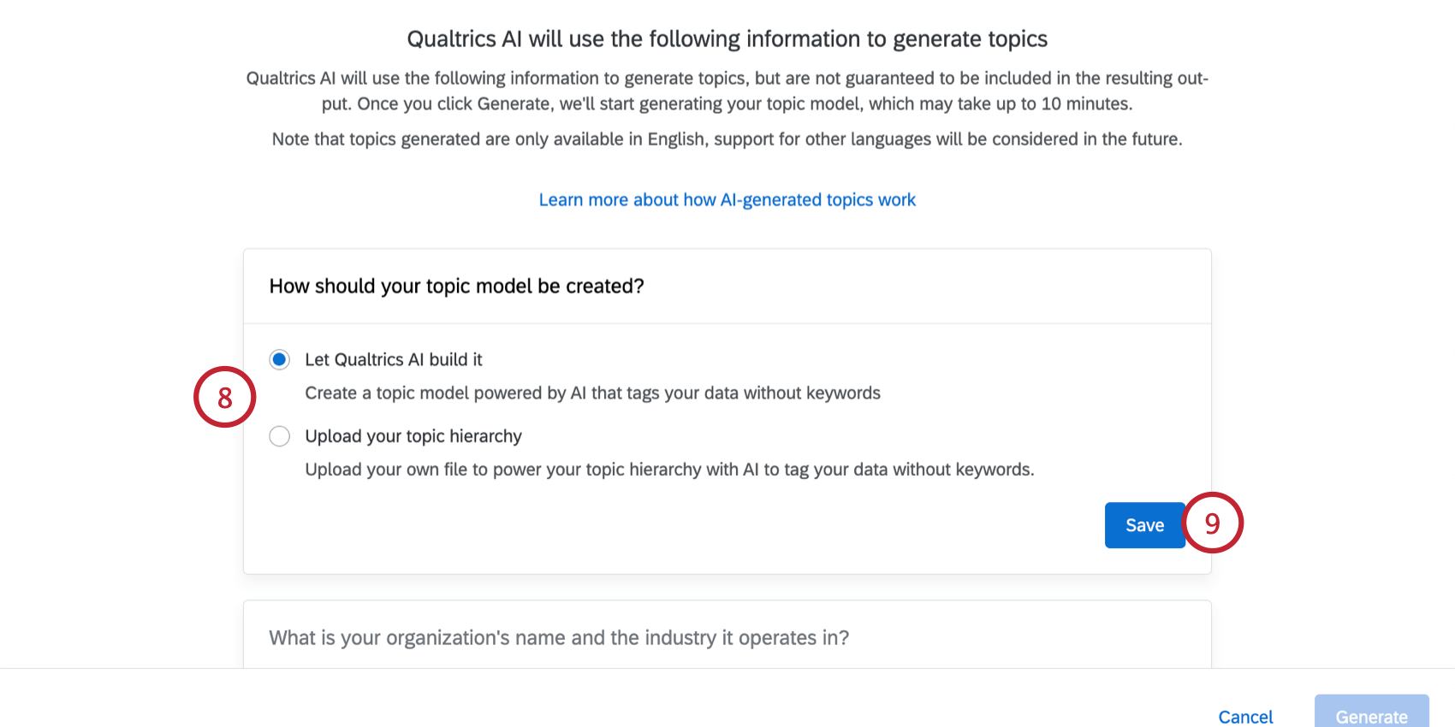
Task: Collapse the "How should your topic model be created?" header
Action: tap(456, 287)
